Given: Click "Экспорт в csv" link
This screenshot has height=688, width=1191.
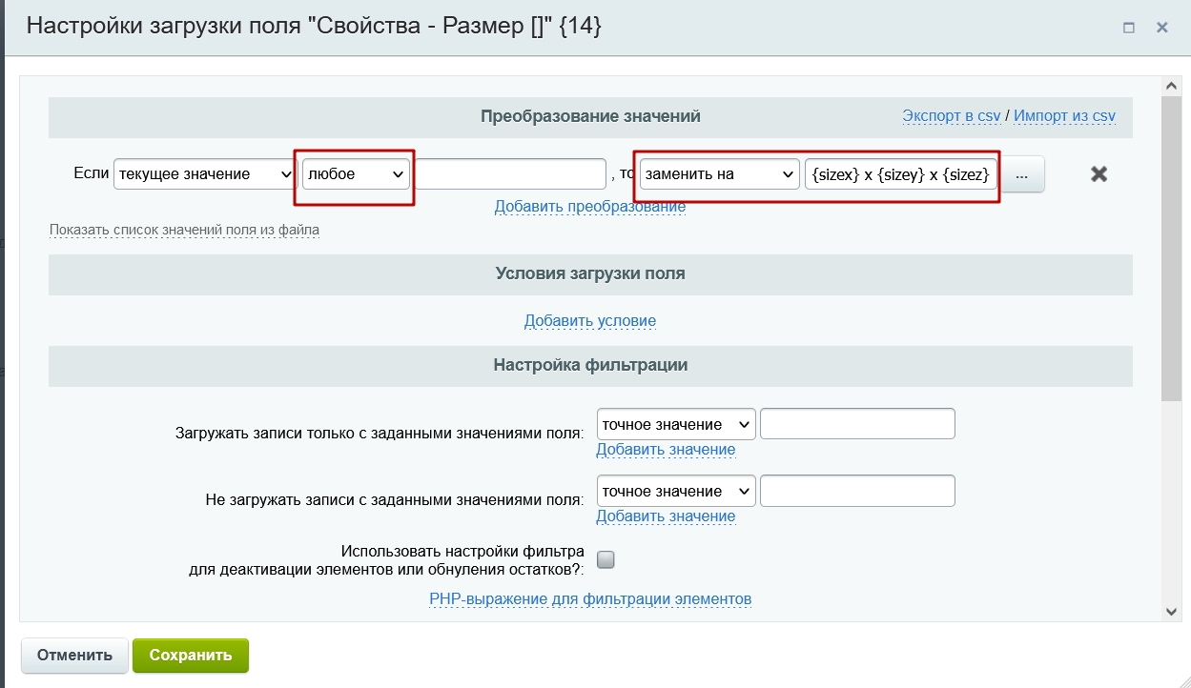Looking at the screenshot, I should (x=952, y=116).
